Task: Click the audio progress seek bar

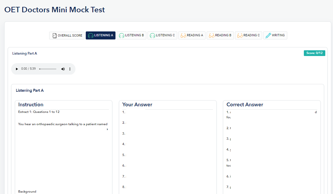Action: click(48, 69)
